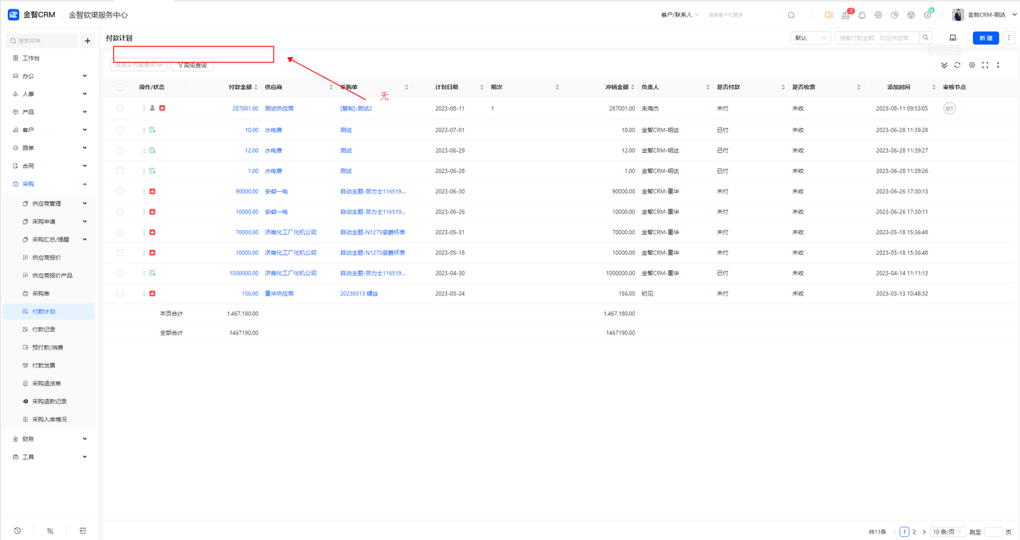Expand the 财务 sidebar menu
The height and width of the screenshot is (540, 1020).
coord(48,439)
